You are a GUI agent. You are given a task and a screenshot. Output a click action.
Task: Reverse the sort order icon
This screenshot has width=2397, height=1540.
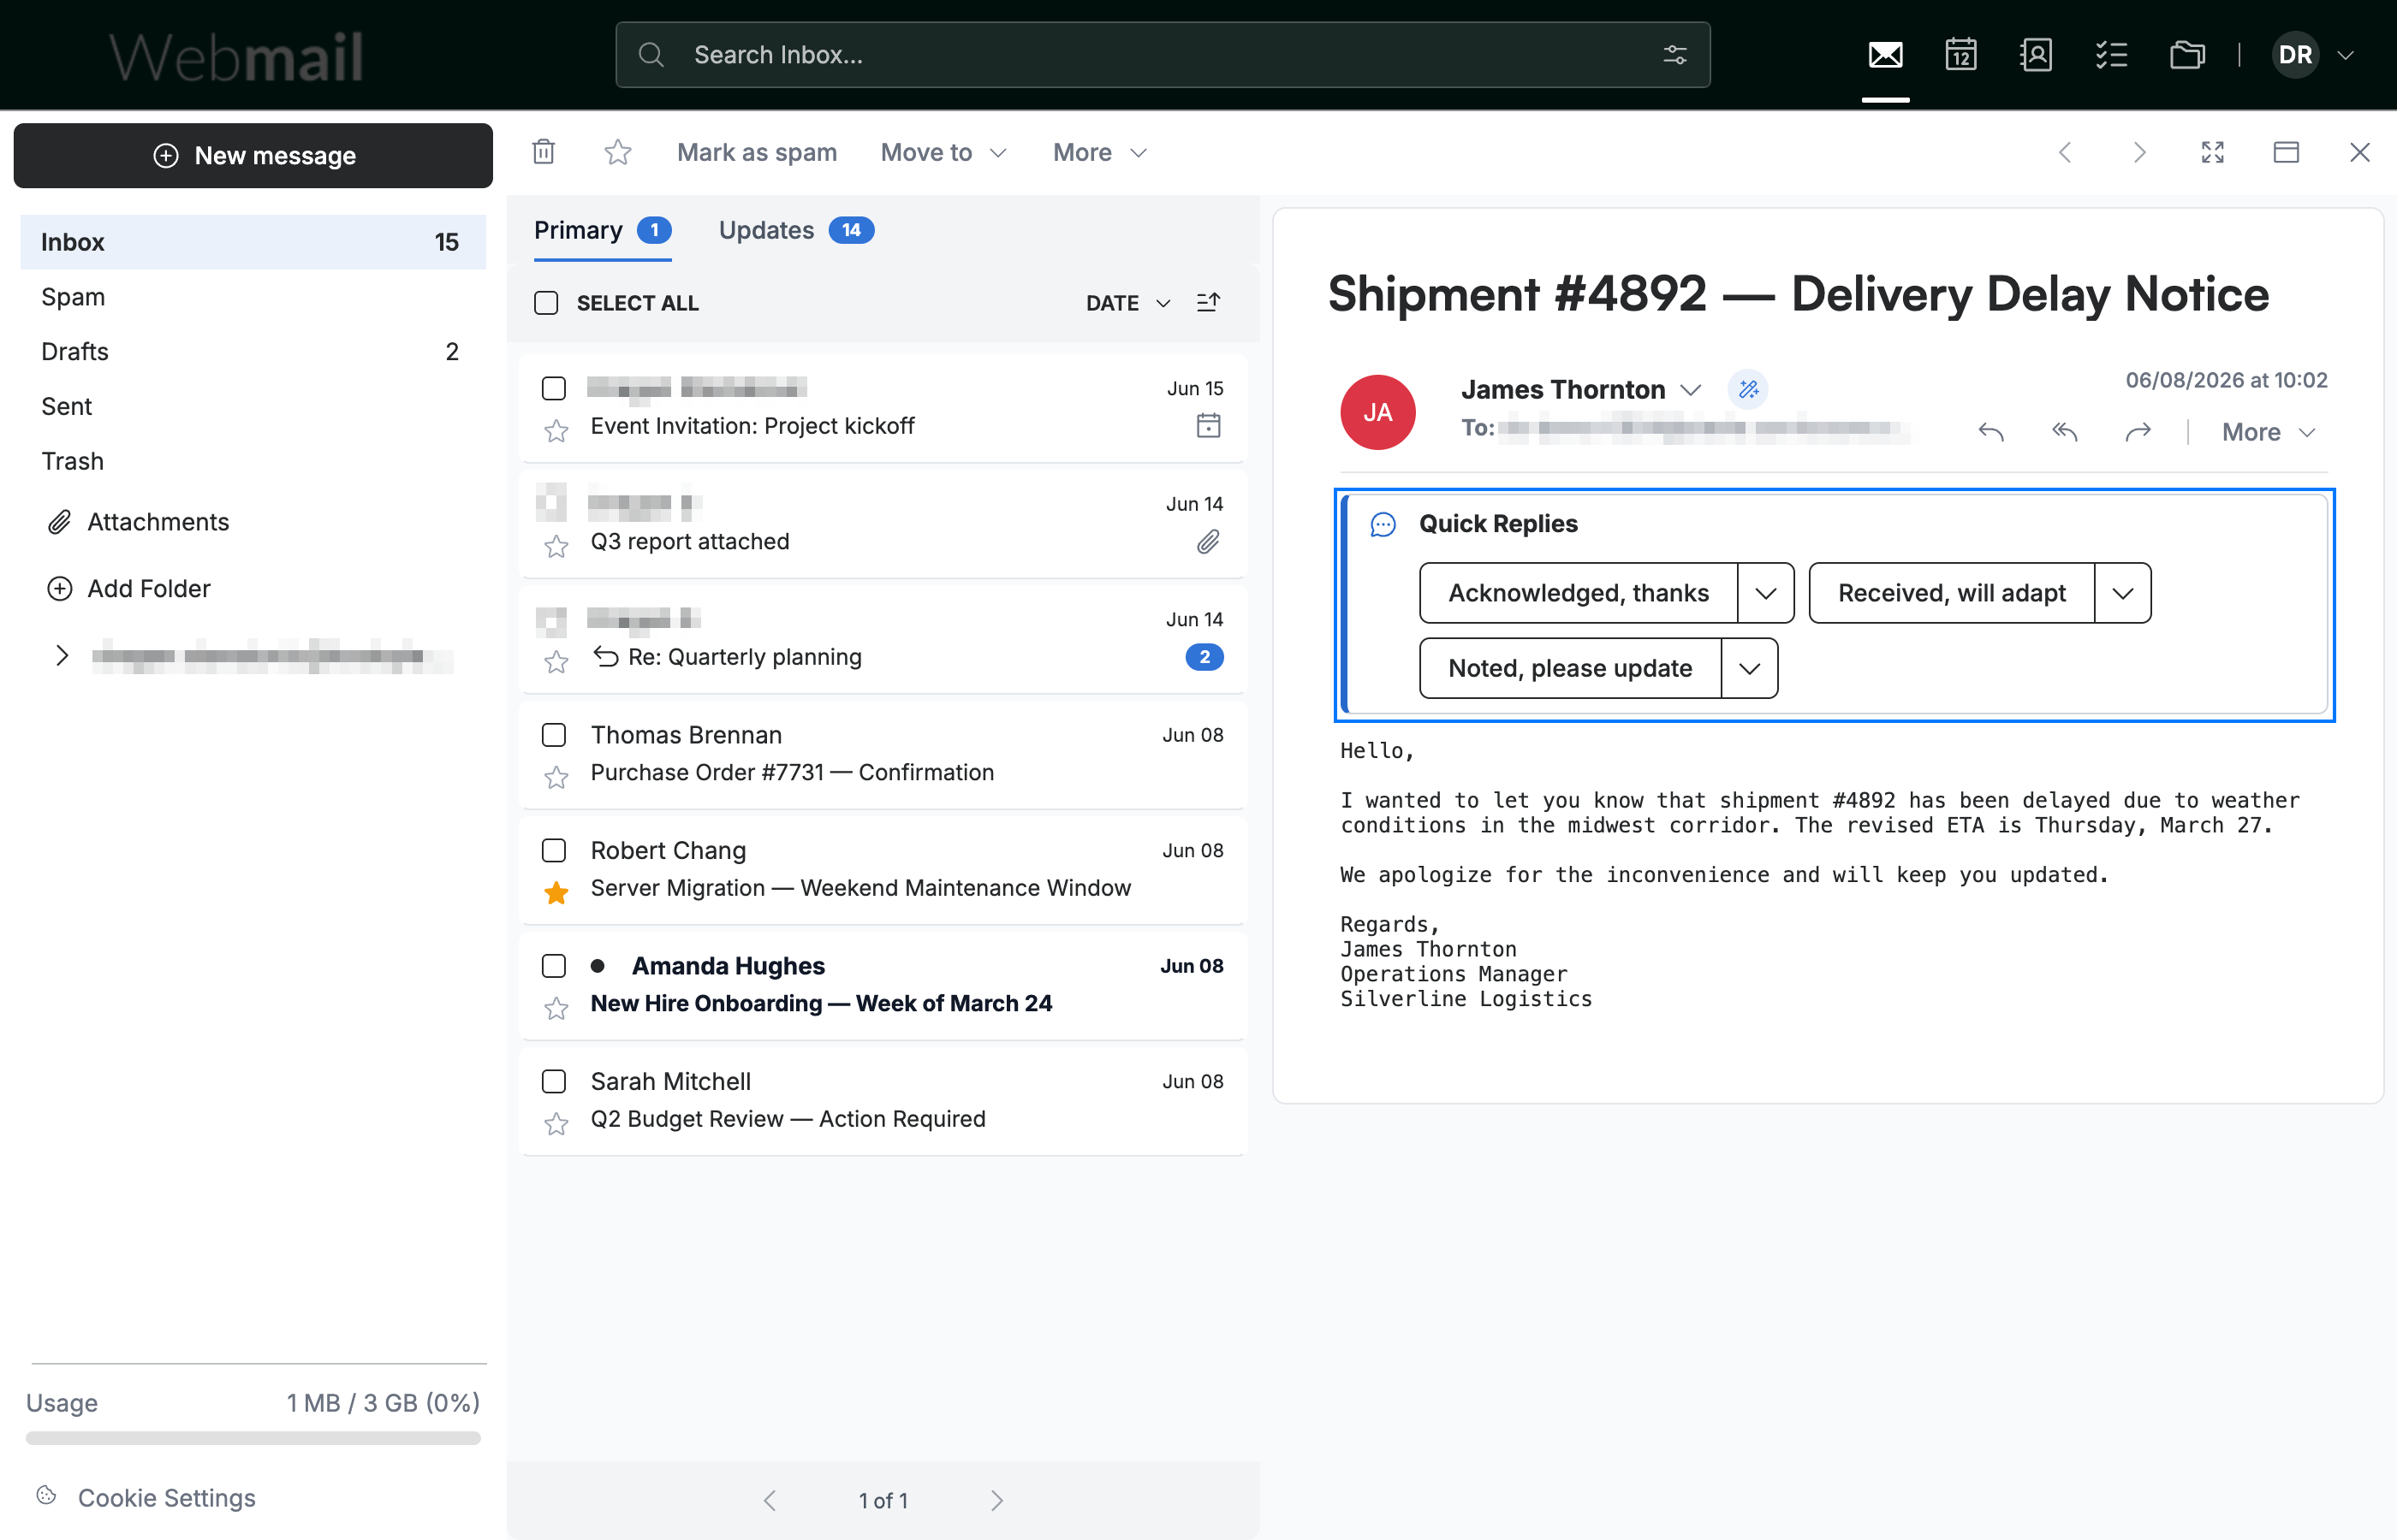tap(1209, 302)
